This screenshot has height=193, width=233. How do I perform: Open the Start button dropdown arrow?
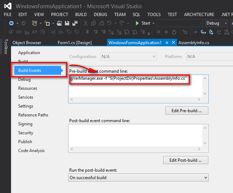pyautogui.click(x=153, y=23)
